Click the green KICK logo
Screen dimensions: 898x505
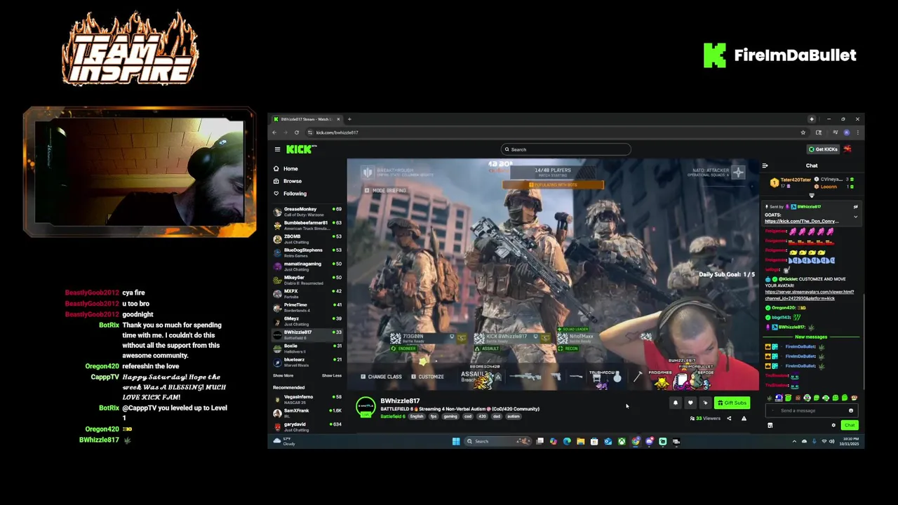tap(300, 149)
